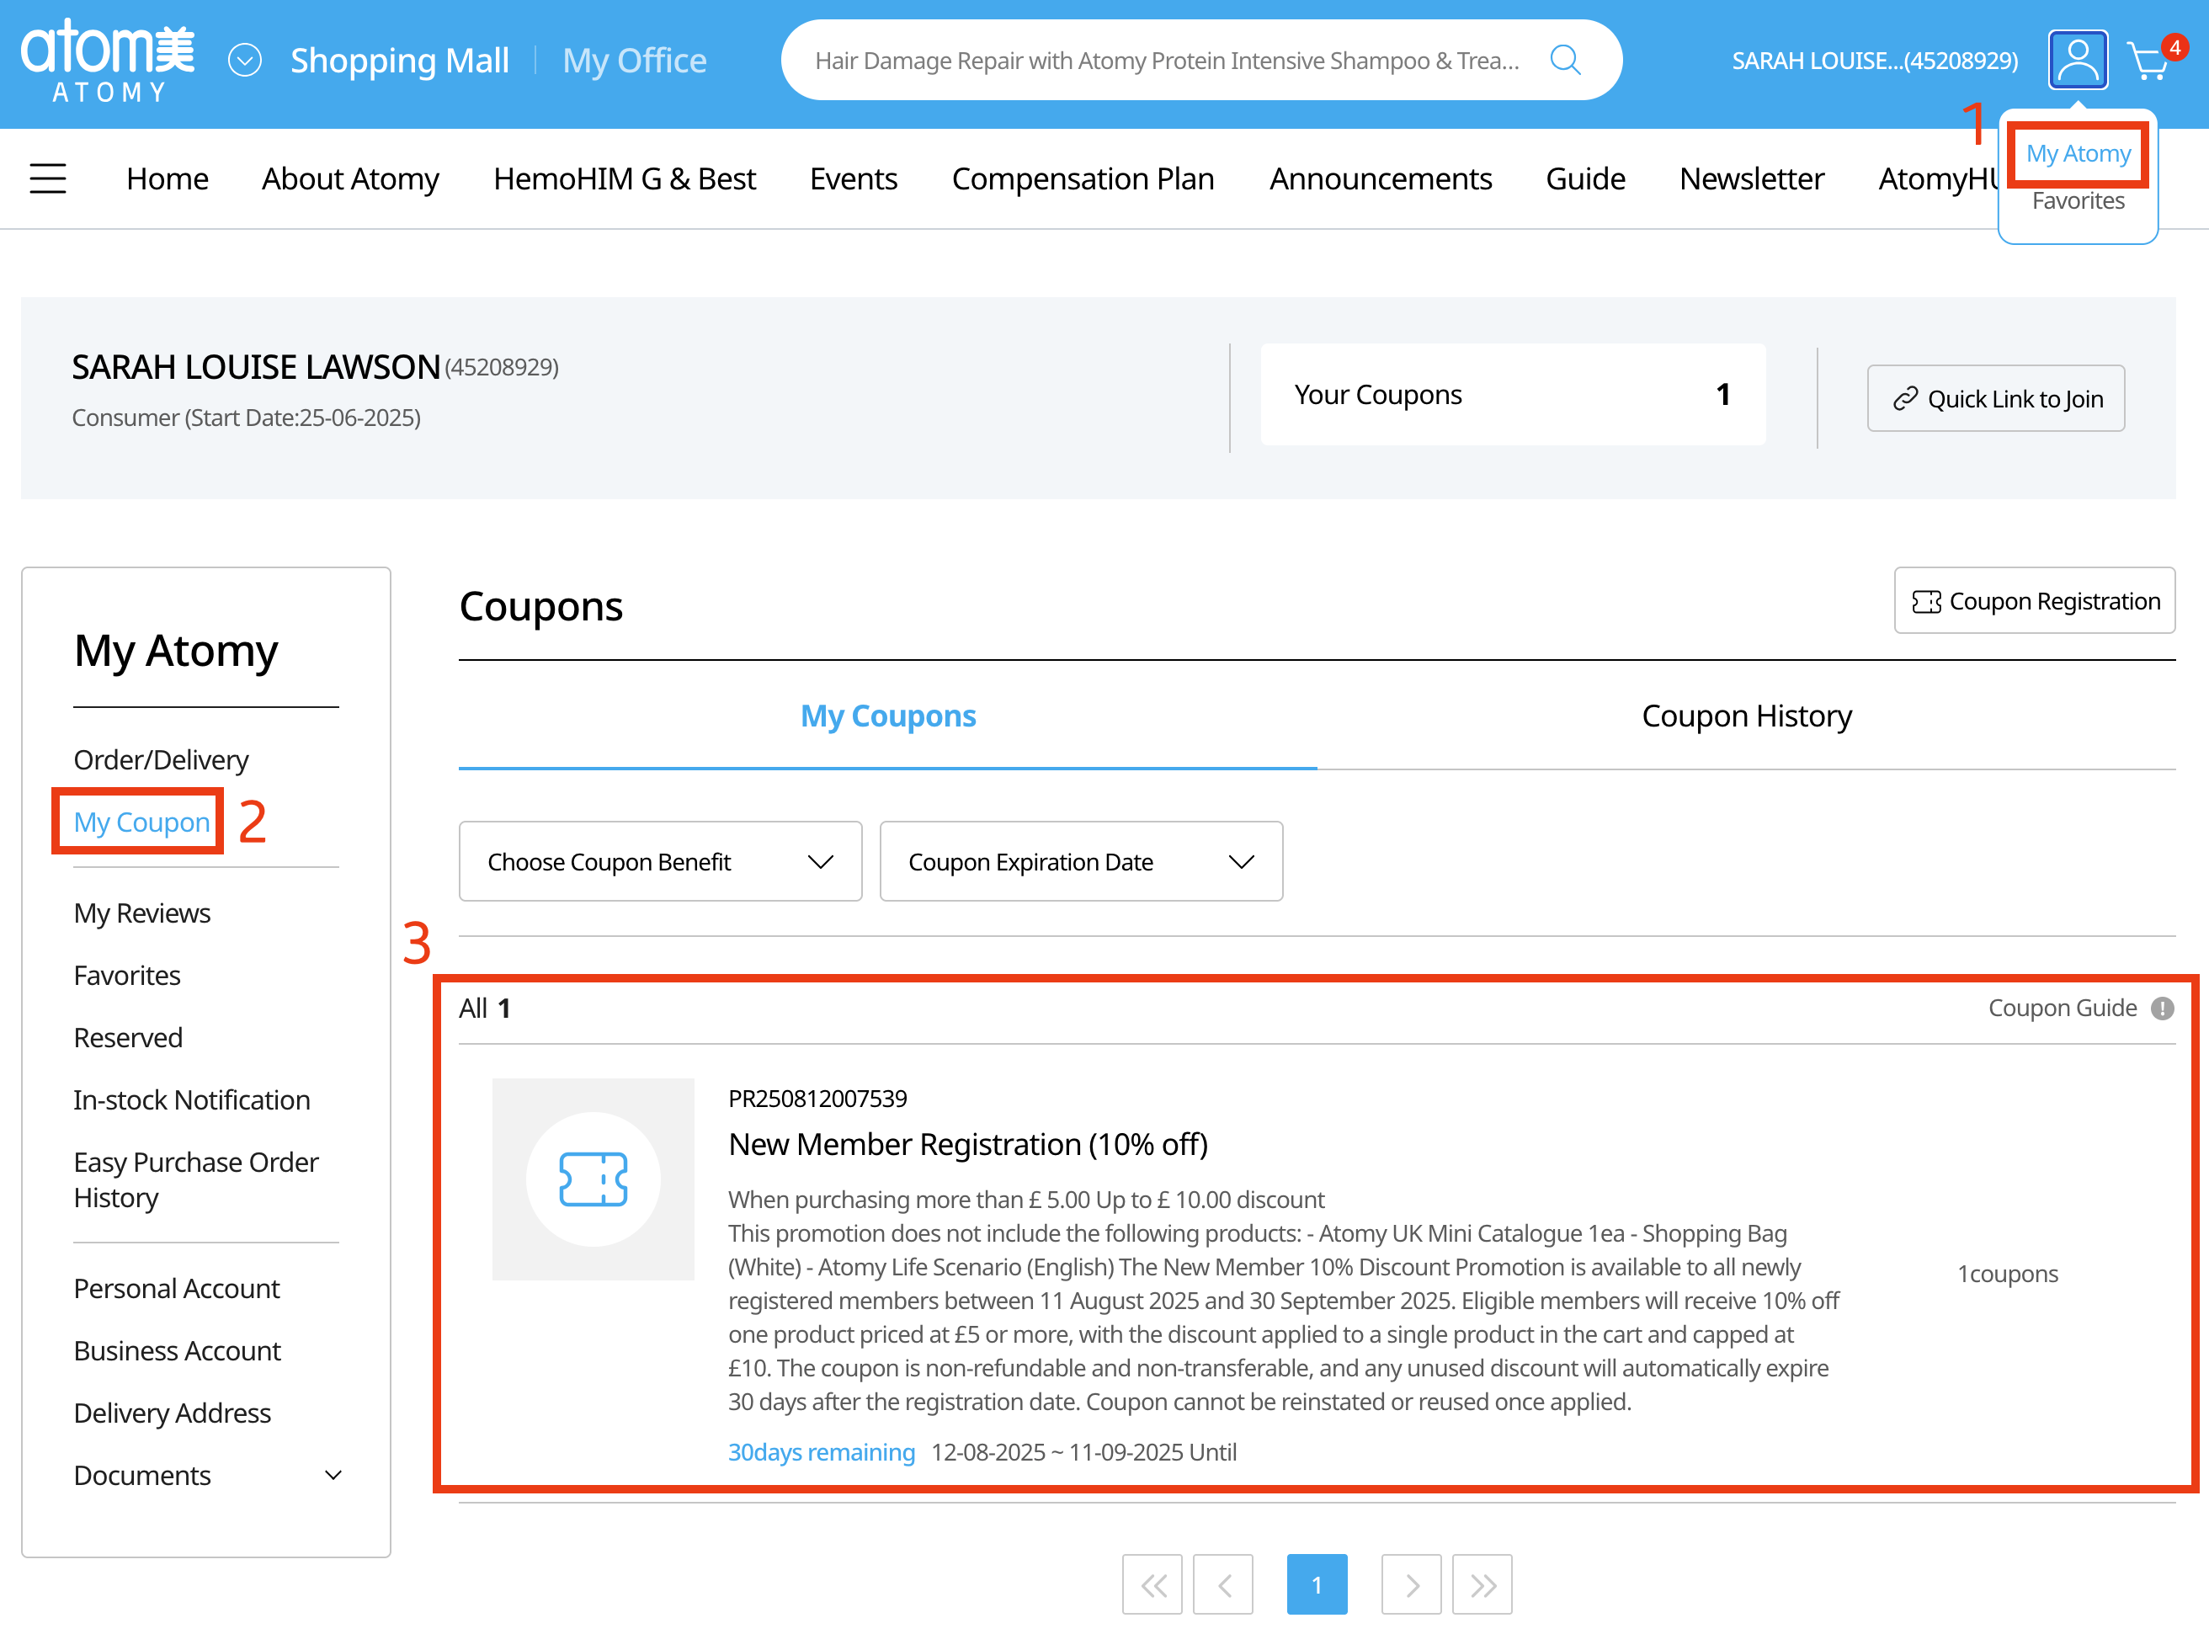Click the search magnifier icon
Image resolution: width=2209 pixels, height=1650 pixels.
click(x=1565, y=60)
